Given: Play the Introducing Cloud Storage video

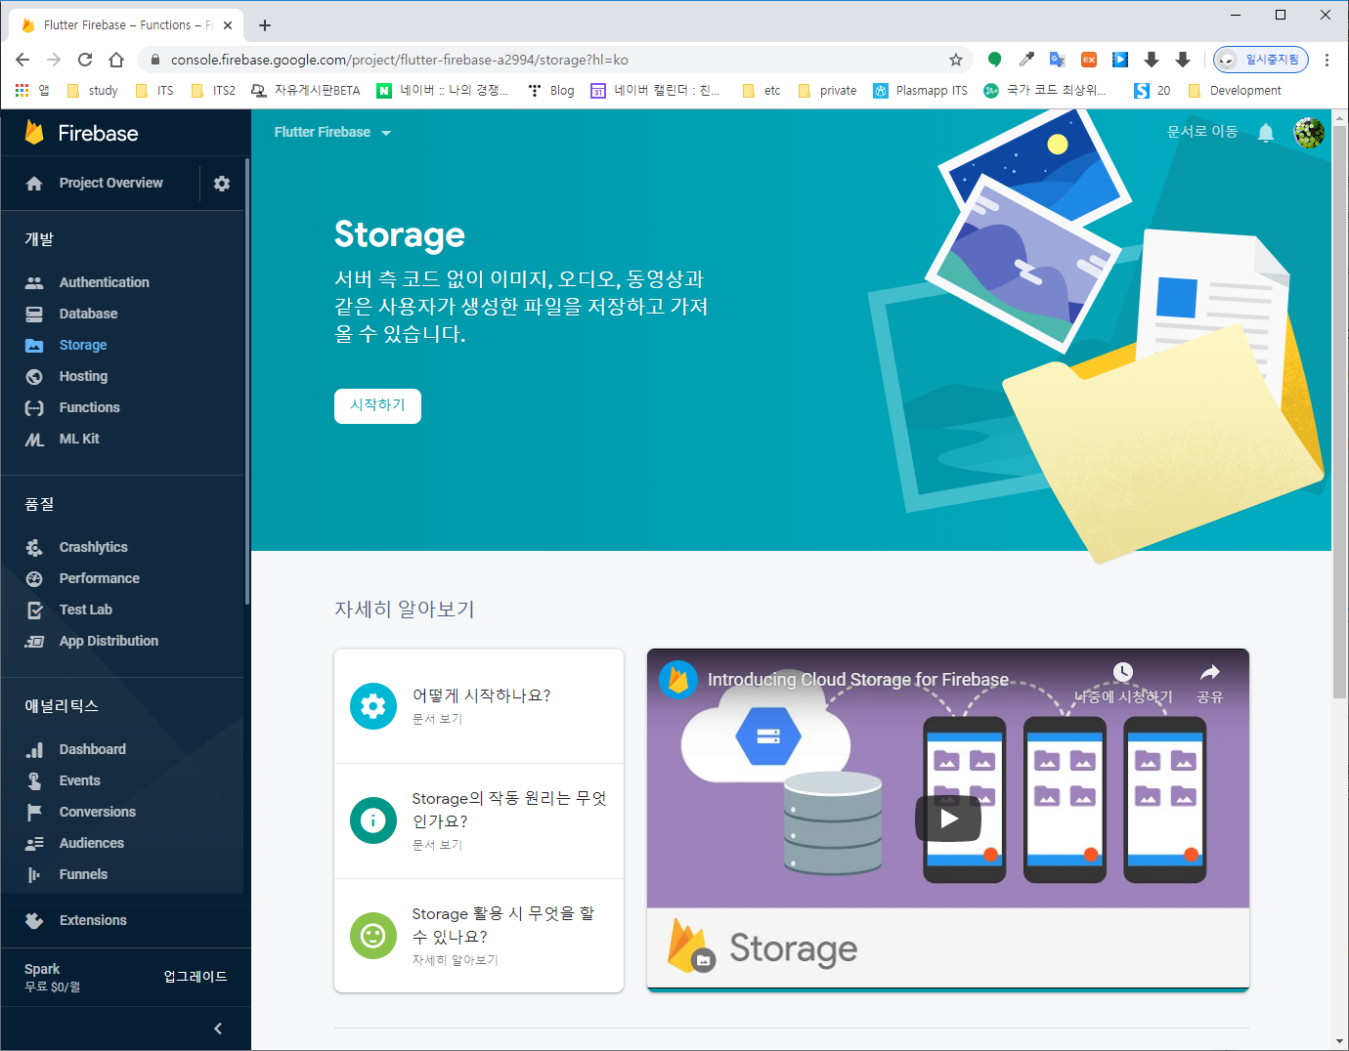Looking at the screenshot, I should 948,819.
